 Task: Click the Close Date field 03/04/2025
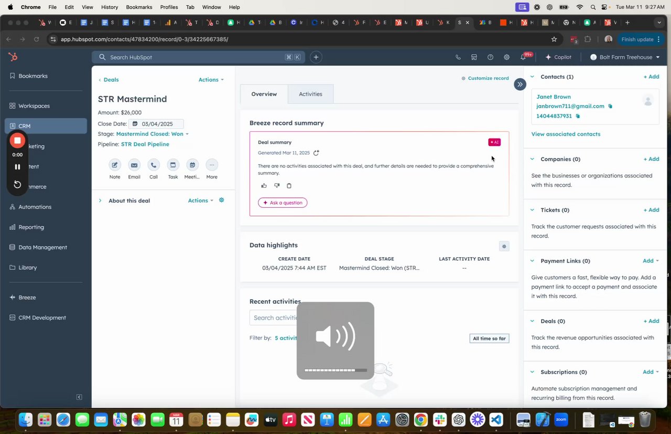(x=156, y=124)
